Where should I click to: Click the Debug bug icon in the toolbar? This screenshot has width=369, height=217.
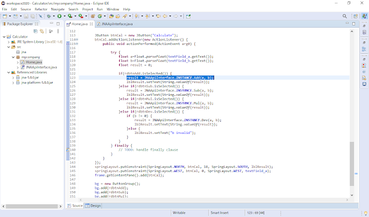pyautogui.click(x=49, y=16)
